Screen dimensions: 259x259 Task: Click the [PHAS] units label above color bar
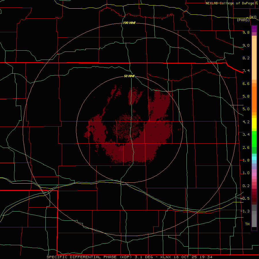[243, 20]
